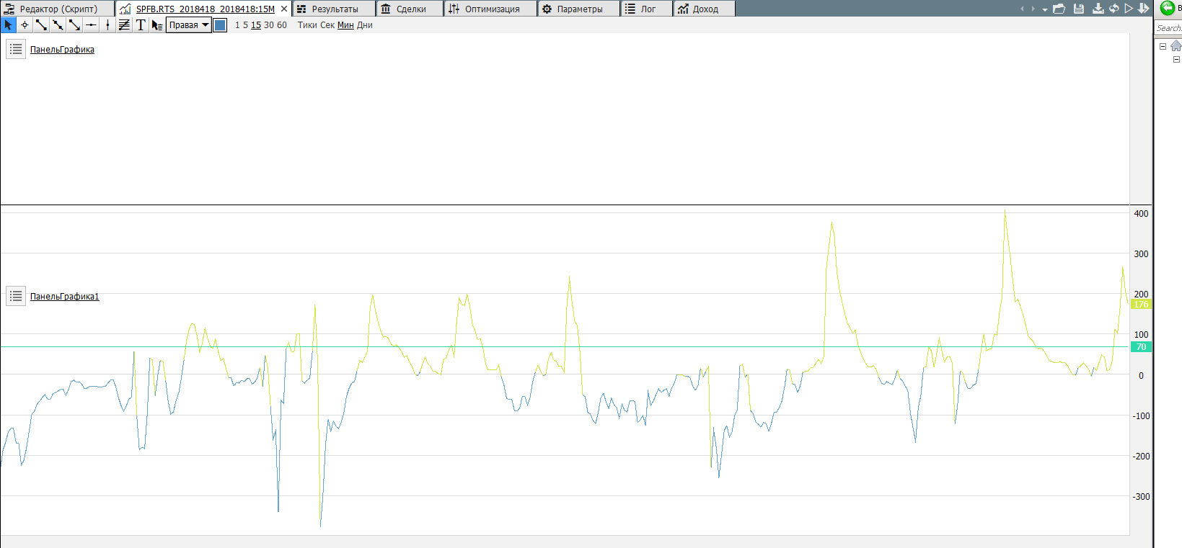Click the play run icon
The width and height of the screenshot is (1182, 548).
[x=1129, y=9]
